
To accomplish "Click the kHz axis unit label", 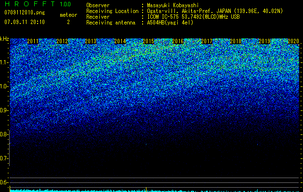I will point(4,39).
